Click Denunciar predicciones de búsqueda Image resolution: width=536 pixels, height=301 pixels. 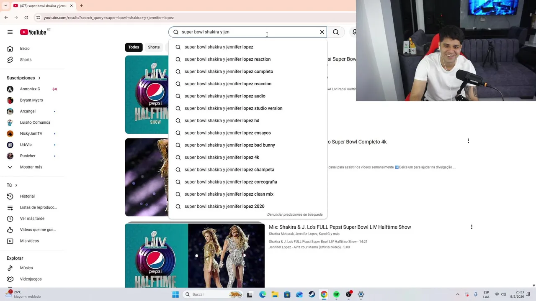(x=295, y=214)
